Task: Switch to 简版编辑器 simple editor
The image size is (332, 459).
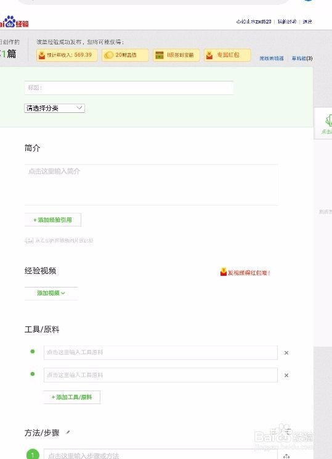Action: tap(272, 58)
